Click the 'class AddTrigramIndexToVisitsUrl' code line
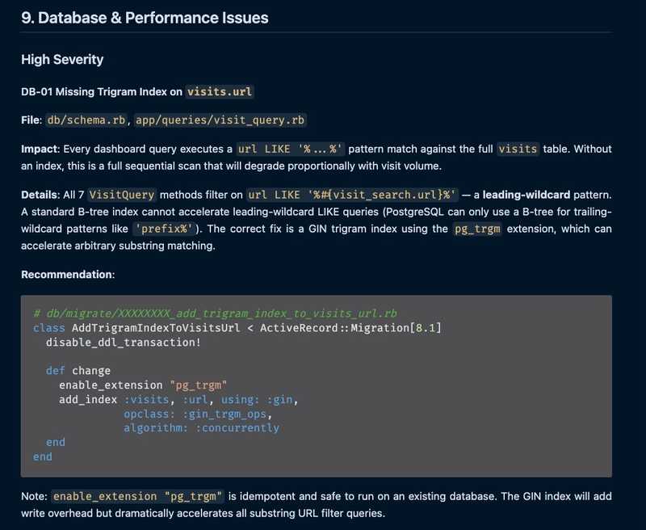 [237, 328]
